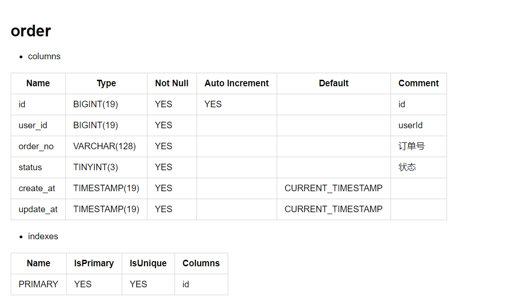Click the "订单号" comment cell
524x305 pixels.
(x=412, y=146)
